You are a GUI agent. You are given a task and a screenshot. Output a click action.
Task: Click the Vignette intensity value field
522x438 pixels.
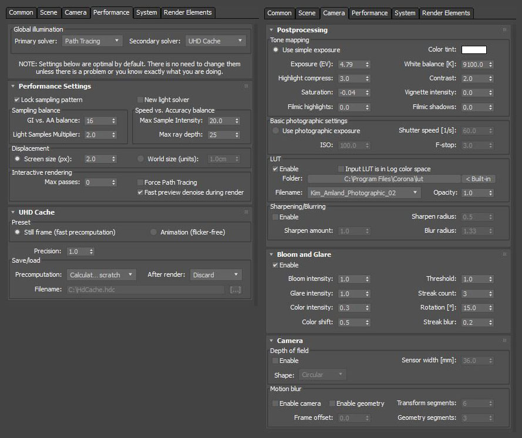tap(474, 93)
